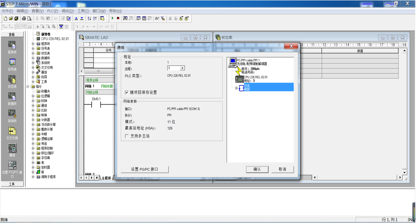416x223 pixels.
Task: Click the Print toolbar icon
Action: click(x=24, y=18)
